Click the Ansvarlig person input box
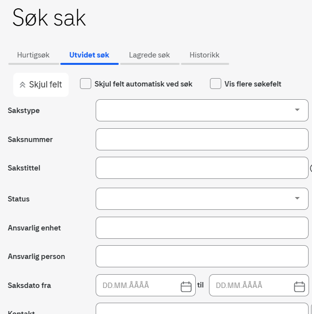312x314 pixels. pos(202,256)
